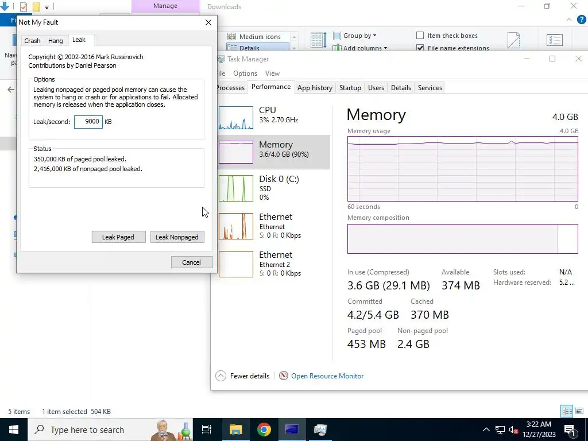
Task: Close the Not My Fault dialog
Action: point(208,22)
